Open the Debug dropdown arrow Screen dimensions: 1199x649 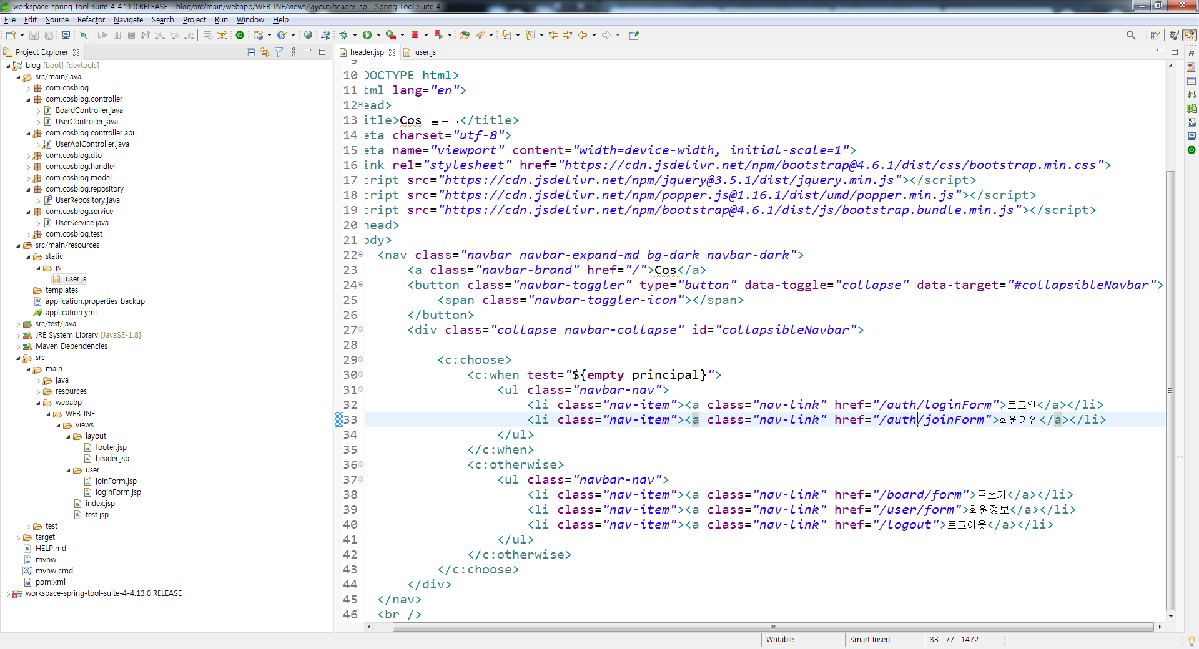coord(355,35)
